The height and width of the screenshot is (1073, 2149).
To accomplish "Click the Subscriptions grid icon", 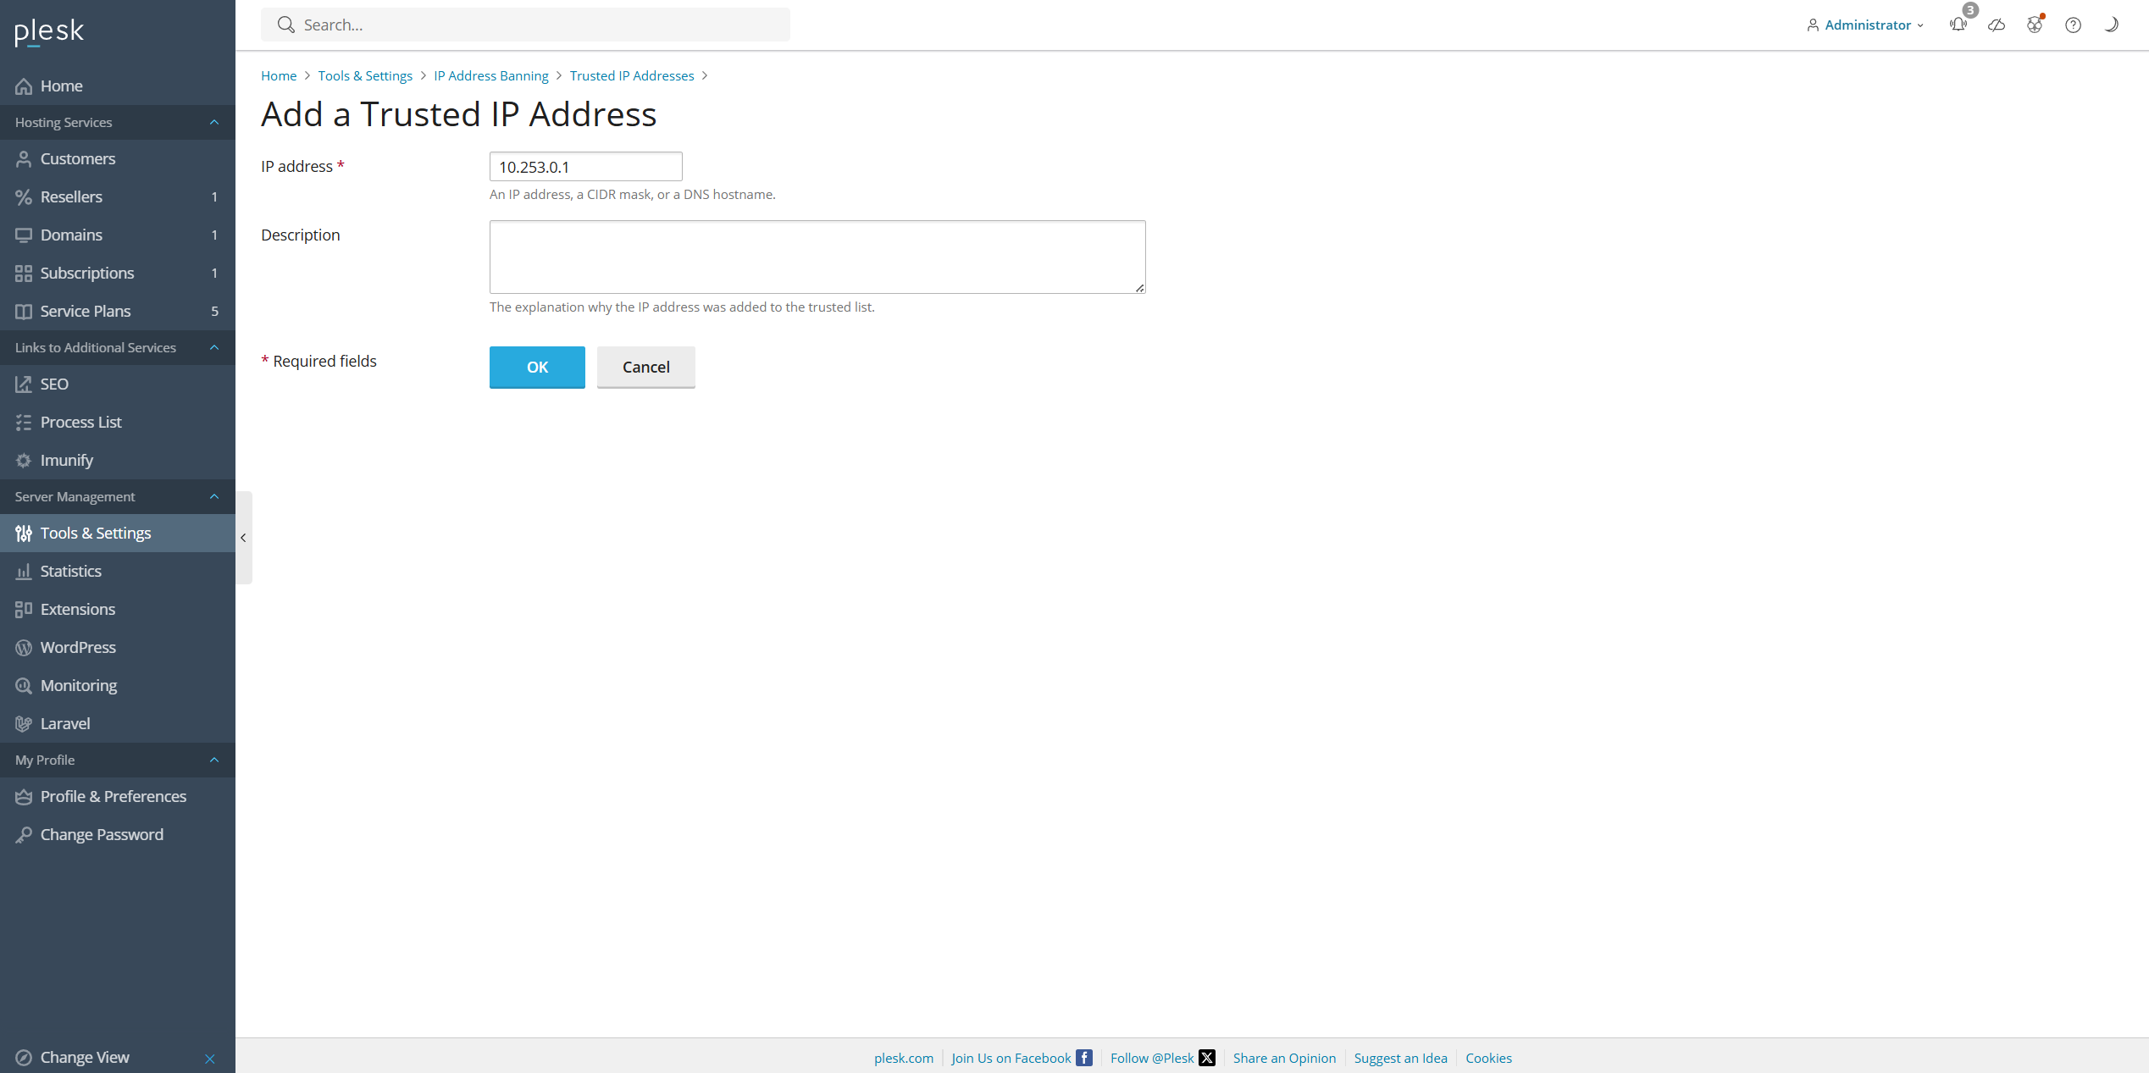I will (x=24, y=274).
